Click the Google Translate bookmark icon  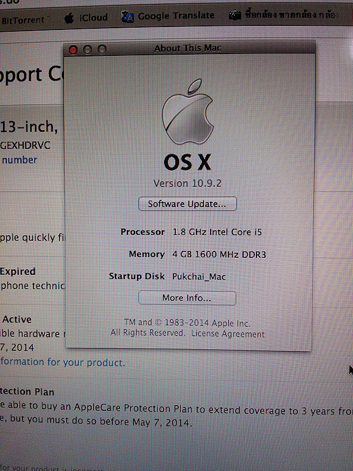[127, 17]
